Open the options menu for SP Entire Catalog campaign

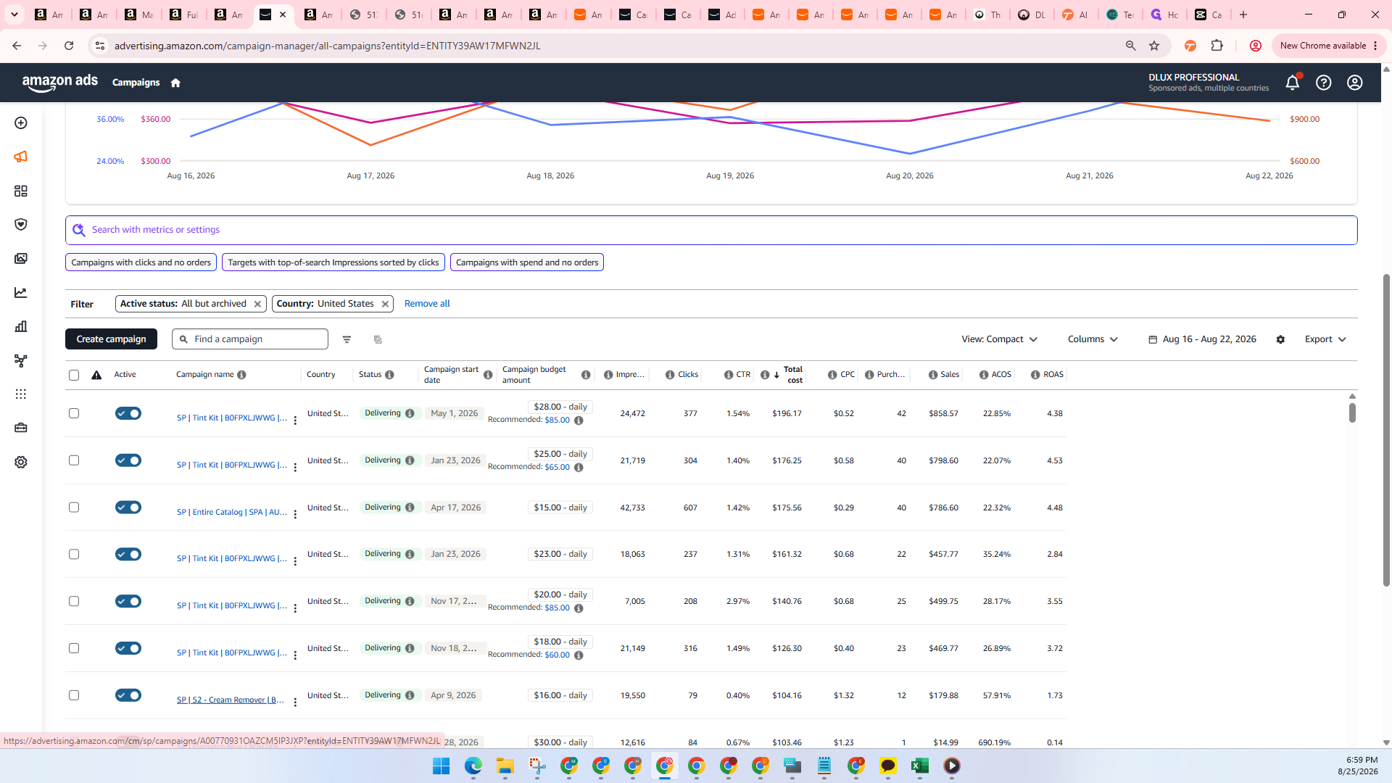tap(295, 514)
